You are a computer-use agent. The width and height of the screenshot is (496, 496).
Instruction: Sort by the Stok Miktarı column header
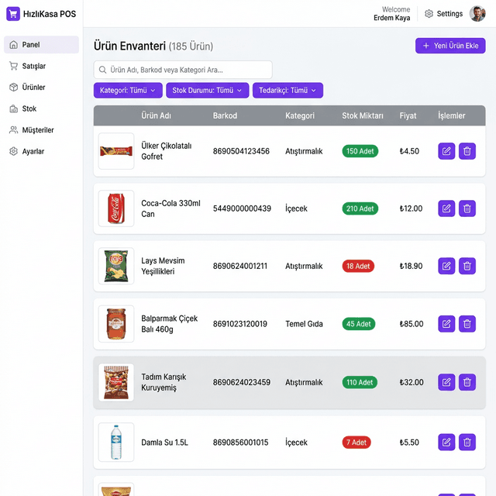point(363,116)
